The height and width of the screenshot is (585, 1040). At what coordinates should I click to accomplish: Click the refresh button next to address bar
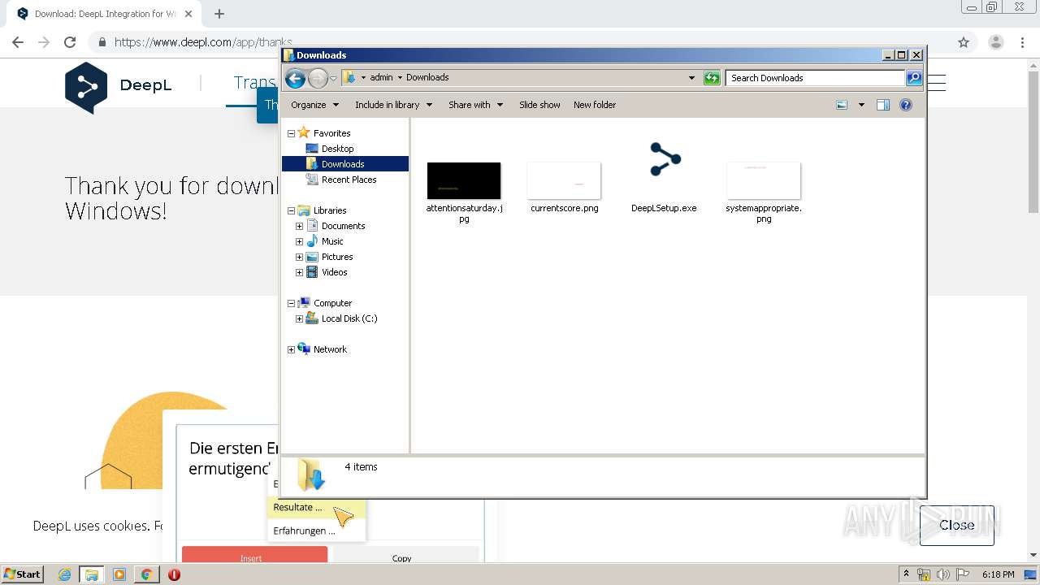(712, 78)
